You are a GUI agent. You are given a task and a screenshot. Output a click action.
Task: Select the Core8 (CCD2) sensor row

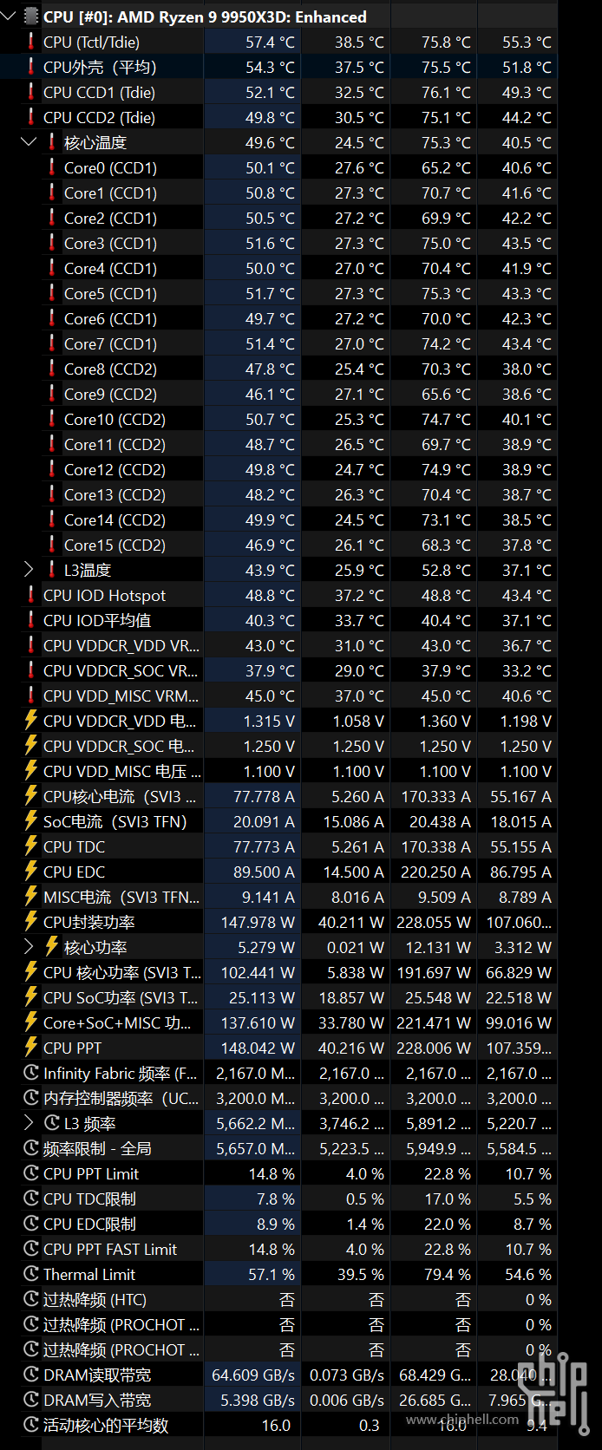coord(278,369)
